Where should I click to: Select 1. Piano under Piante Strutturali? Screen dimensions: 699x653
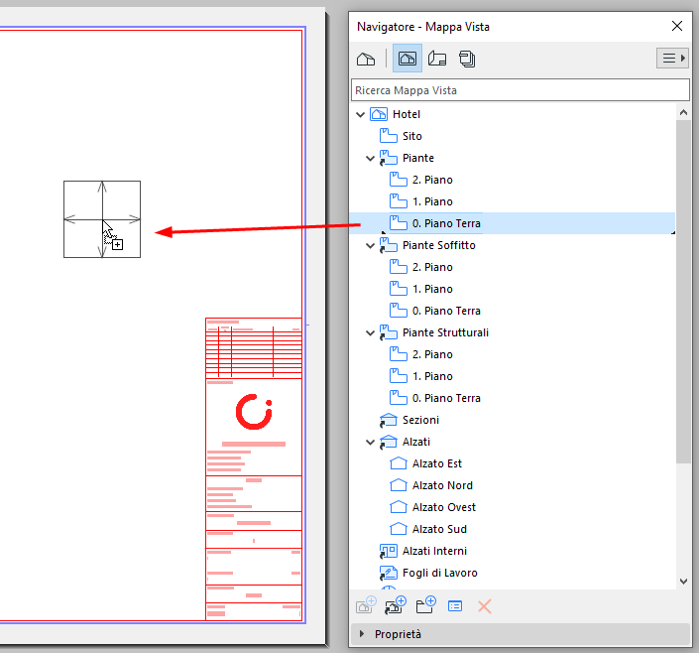pos(432,377)
